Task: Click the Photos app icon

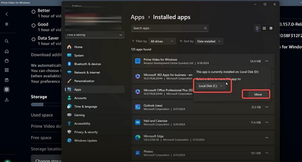Action: (x=138, y=153)
